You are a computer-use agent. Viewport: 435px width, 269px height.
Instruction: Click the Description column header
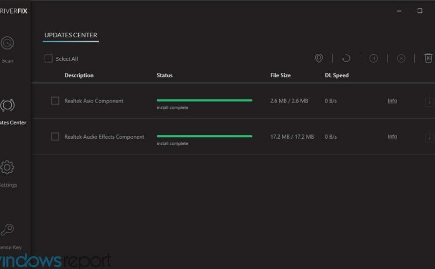(x=79, y=75)
